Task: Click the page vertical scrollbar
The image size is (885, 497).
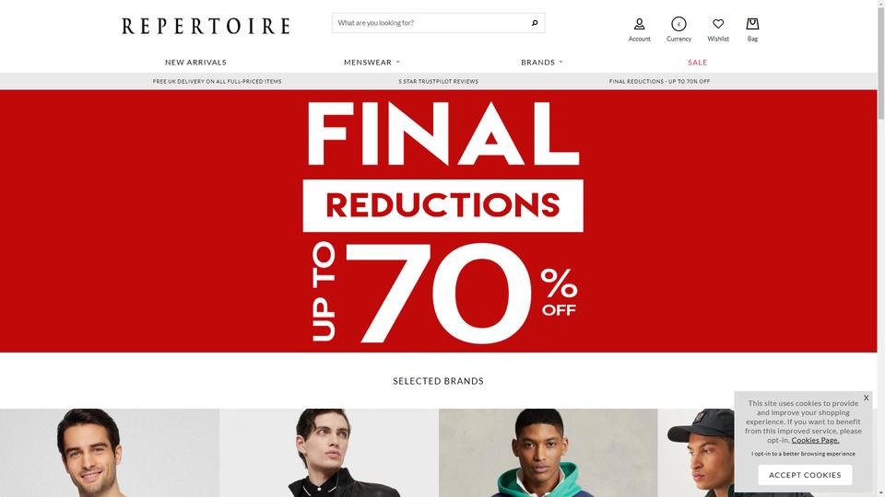Action: (x=881, y=248)
